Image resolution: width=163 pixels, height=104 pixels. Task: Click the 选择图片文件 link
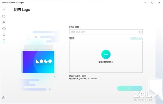(x=136, y=38)
